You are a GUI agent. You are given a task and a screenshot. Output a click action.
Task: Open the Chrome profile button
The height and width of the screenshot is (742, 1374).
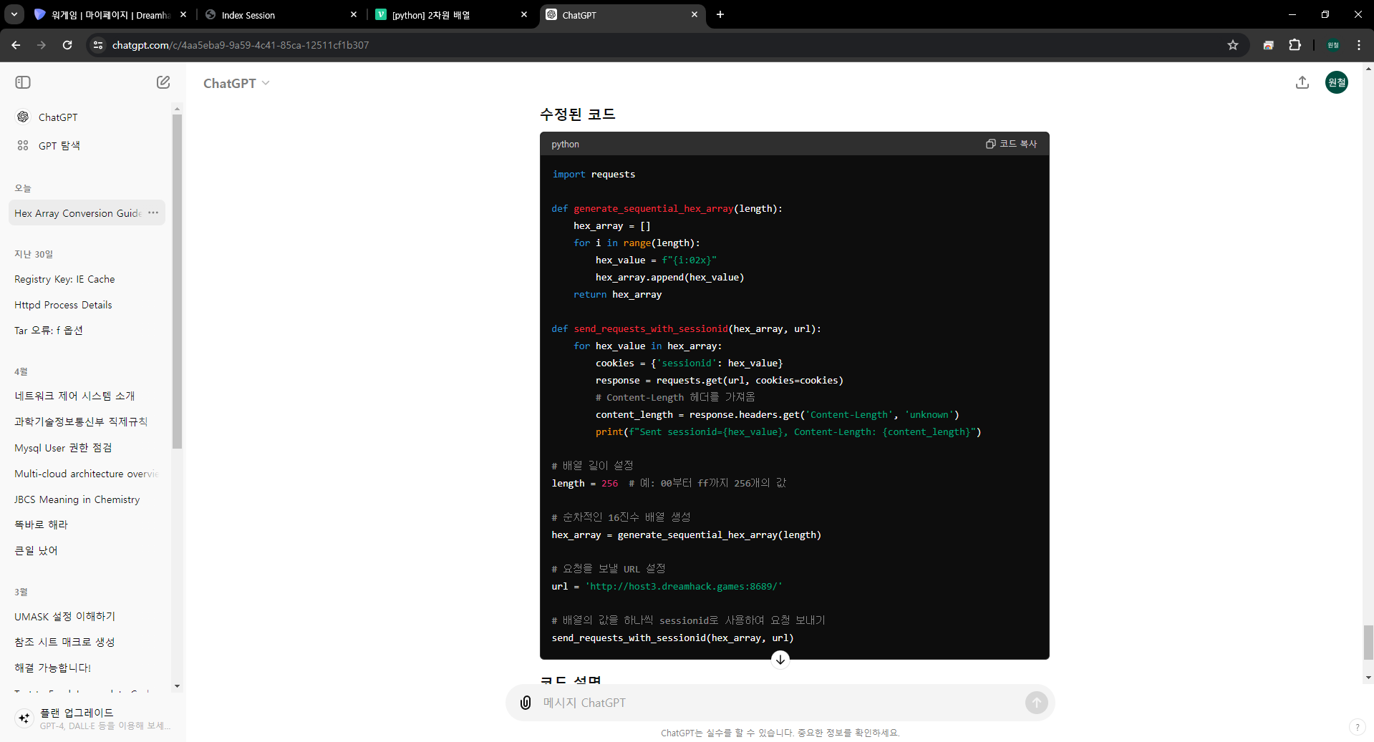pos(1333,45)
